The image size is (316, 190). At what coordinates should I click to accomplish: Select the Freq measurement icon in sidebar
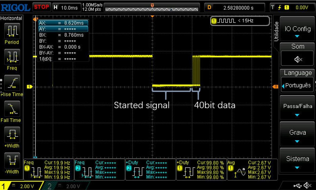(x=12, y=57)
